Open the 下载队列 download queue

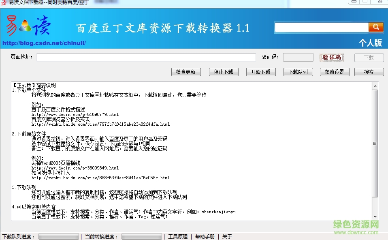point(298,72)
